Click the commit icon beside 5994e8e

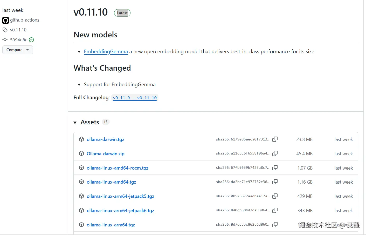[5, 40]
